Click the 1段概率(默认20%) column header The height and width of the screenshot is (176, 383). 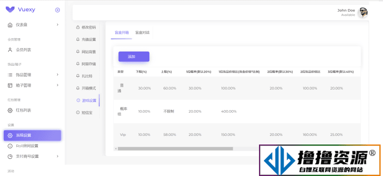[x=199, y=72]
